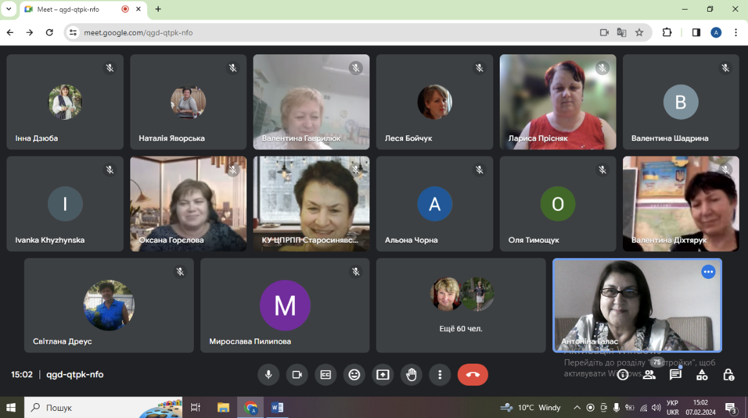The height and width of the screenshot is (418, 748).
Task: Expand the tab search chevron in Chrome
Action: click(8, 9)
